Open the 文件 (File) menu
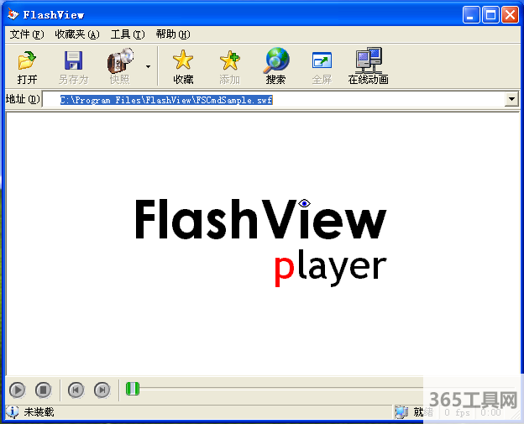The image size is (524, 424). (x=25, y=34)
